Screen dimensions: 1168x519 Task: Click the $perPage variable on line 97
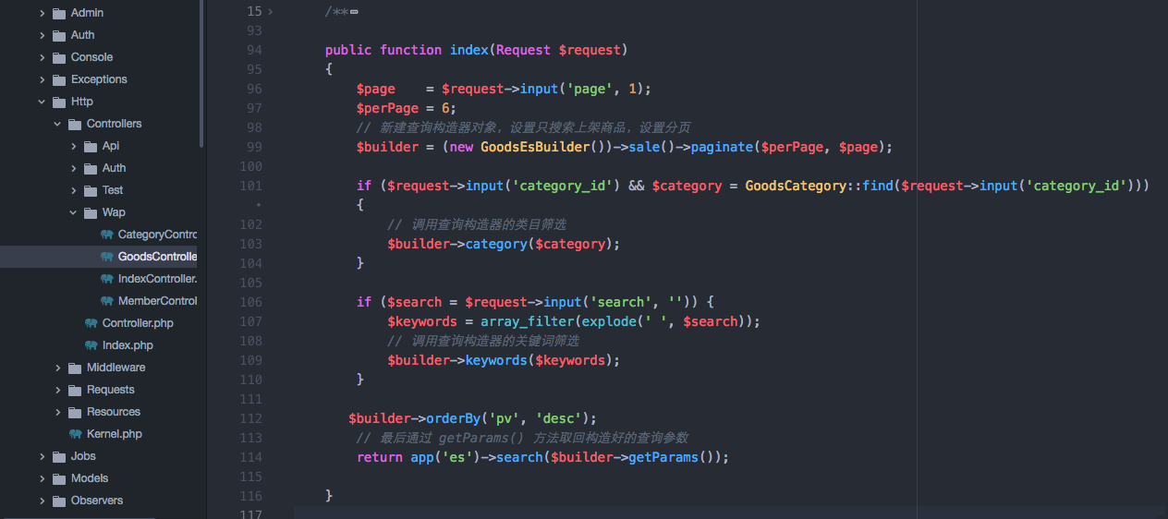(x=387, y=108)
